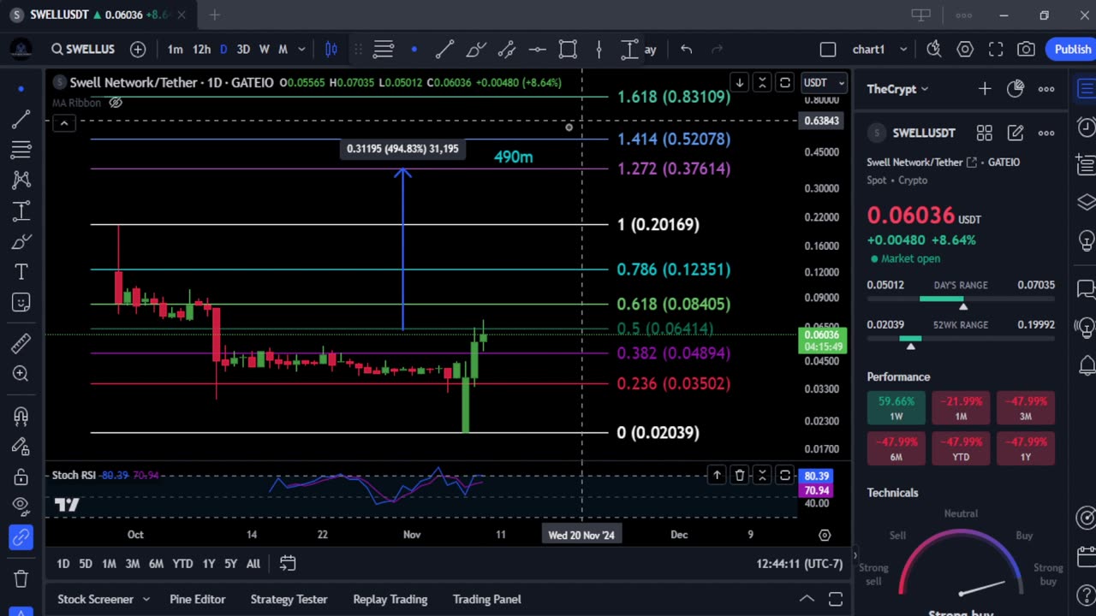Viewport: 1096px width, 616px height.
Task: Select the horizontal lines tool in left sidebar
Action: [x=21, y=150]
